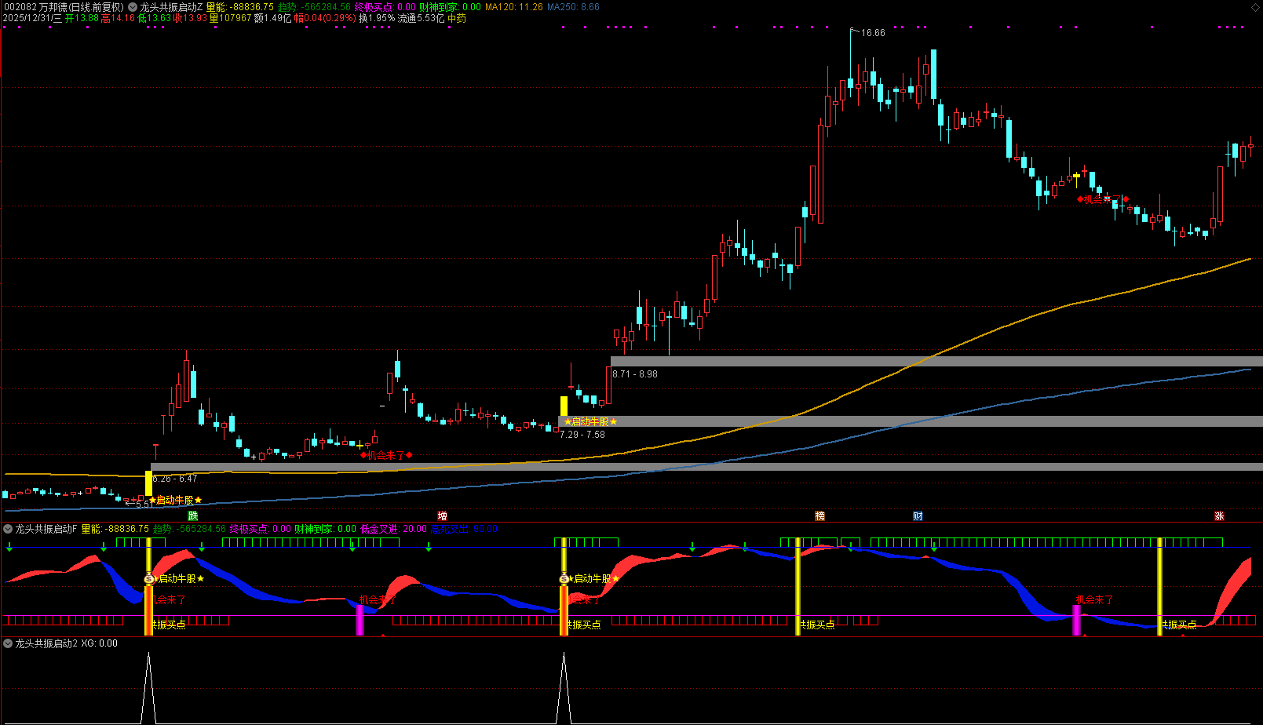Screen dimensions: 1263x725
Task: Click the 中药 sector link
Action: 457,18
